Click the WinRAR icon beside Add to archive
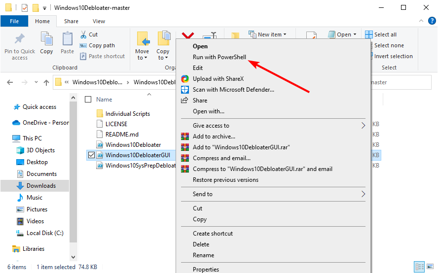438x273 pixels. point(185,136)
